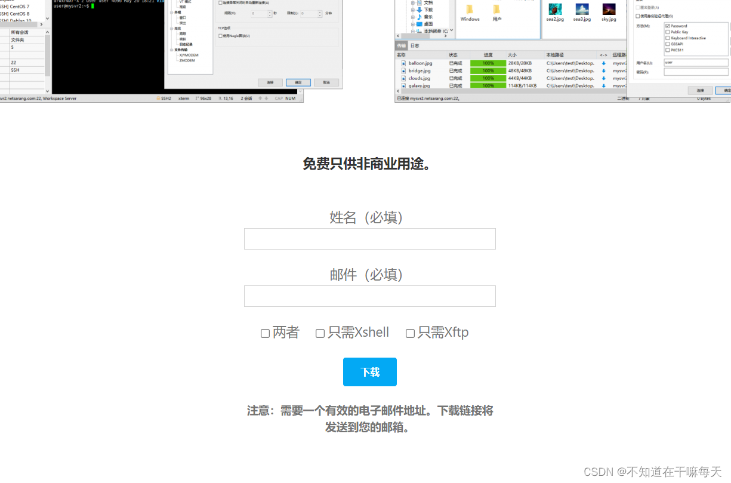Click 连接 button in Xshell properties dialog
731x483 pixels.
pyautogui.click(x=270, y=82)
